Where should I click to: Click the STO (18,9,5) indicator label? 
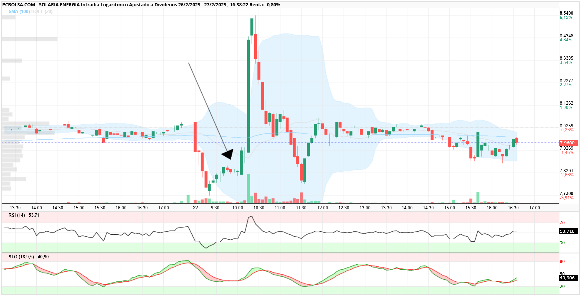coord(21,257)
